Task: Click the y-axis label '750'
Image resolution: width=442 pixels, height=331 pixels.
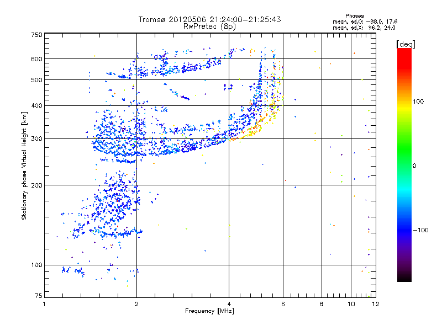Action: [x=36, y=35]
